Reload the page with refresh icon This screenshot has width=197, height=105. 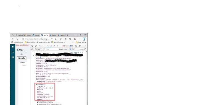(x=17, y=39)
